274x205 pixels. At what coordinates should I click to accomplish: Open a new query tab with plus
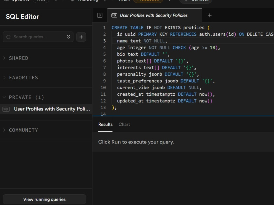[210, 15]
